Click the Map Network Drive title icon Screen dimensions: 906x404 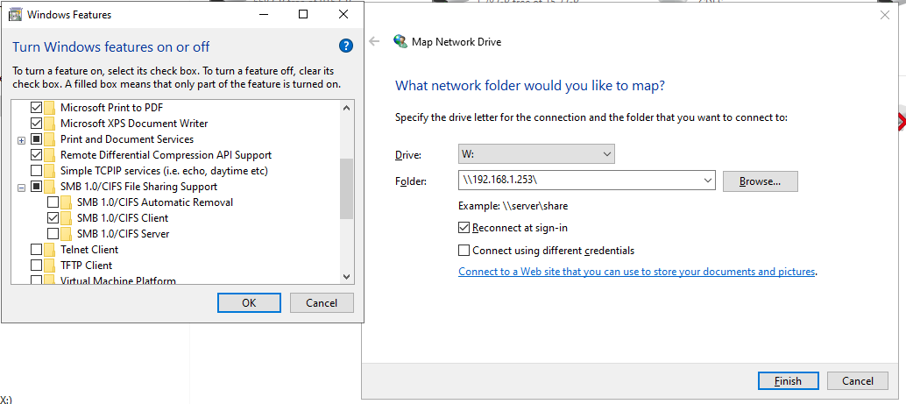pyautogui.click(x=400, y=41)
